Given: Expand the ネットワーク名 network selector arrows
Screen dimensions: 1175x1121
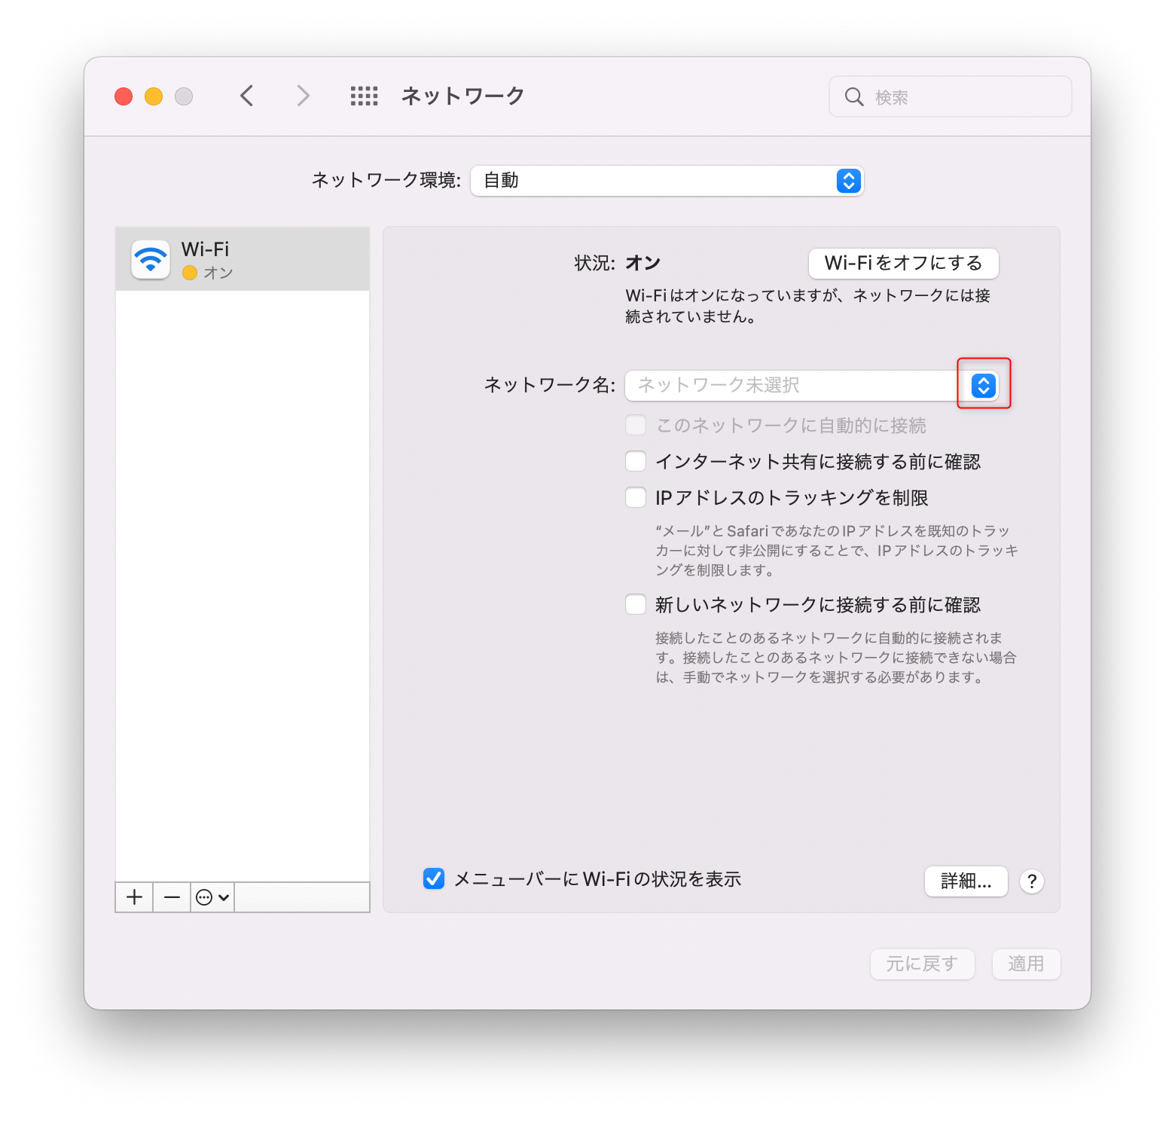Looking at the screenshot, I should (984, 385).
